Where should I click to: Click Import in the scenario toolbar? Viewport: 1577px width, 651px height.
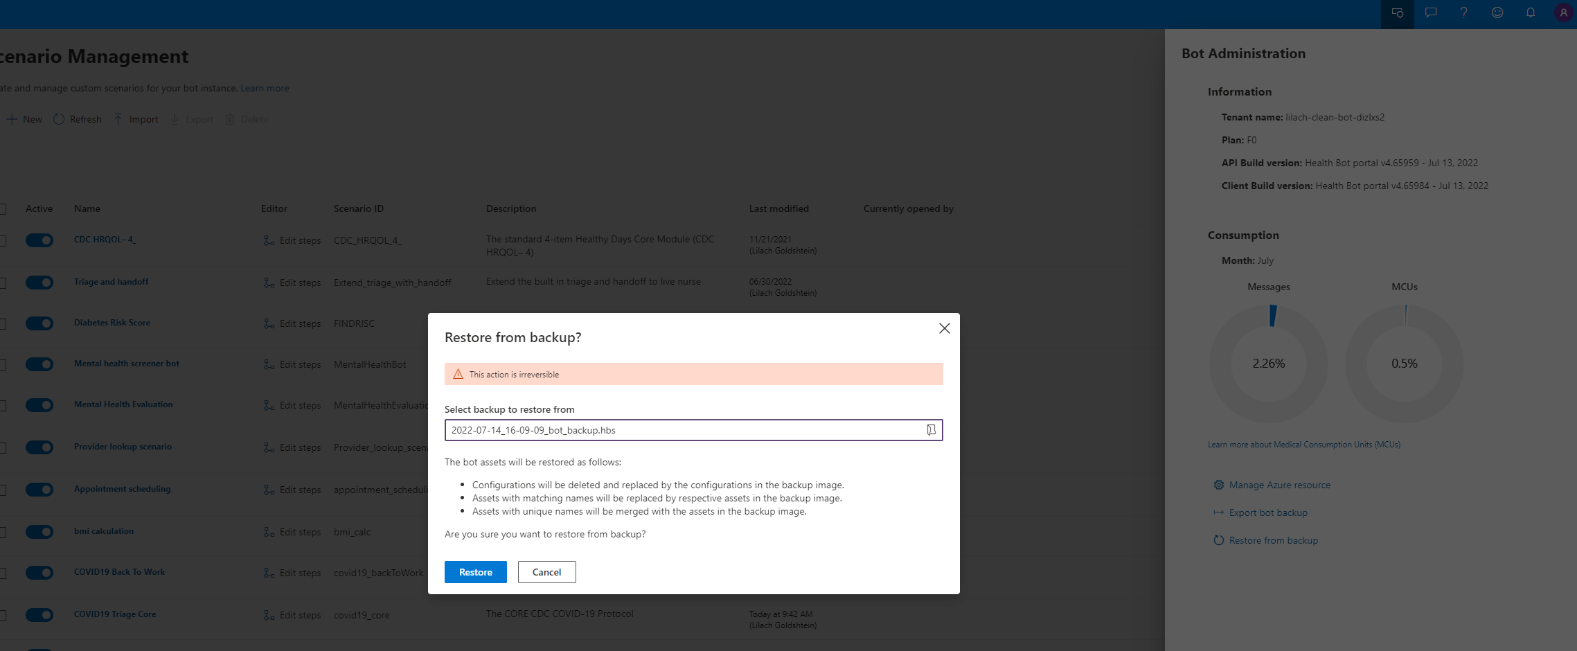pyautogui.click(x=136, y=119)
